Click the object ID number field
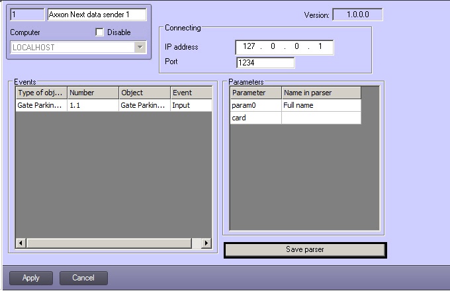 pyautogui.click(x=26, y=14)
